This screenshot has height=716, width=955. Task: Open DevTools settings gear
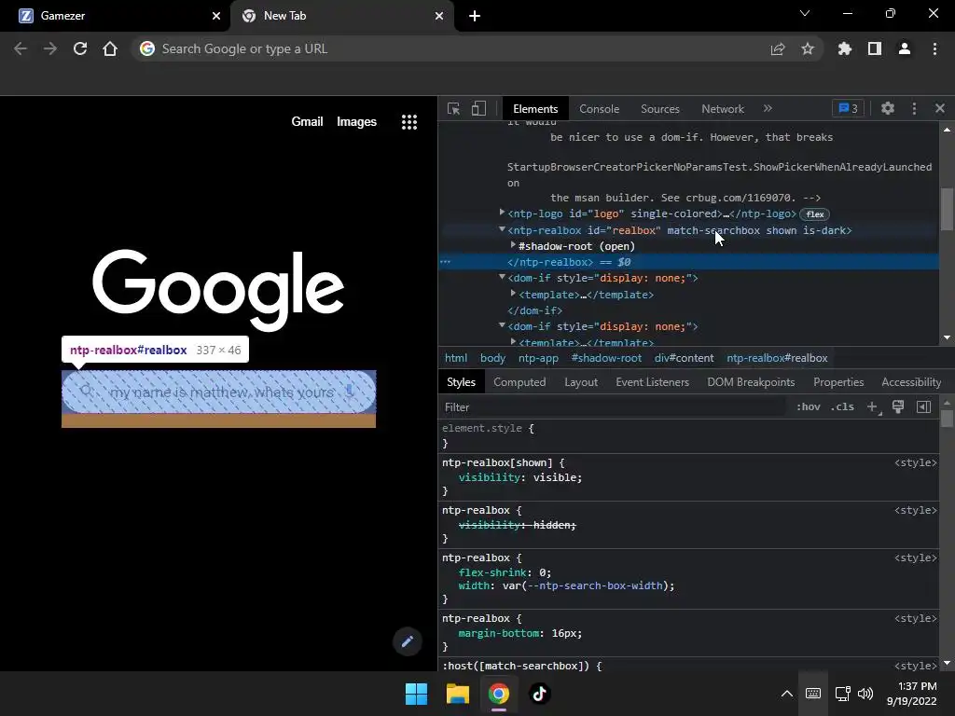click(888, 108)
